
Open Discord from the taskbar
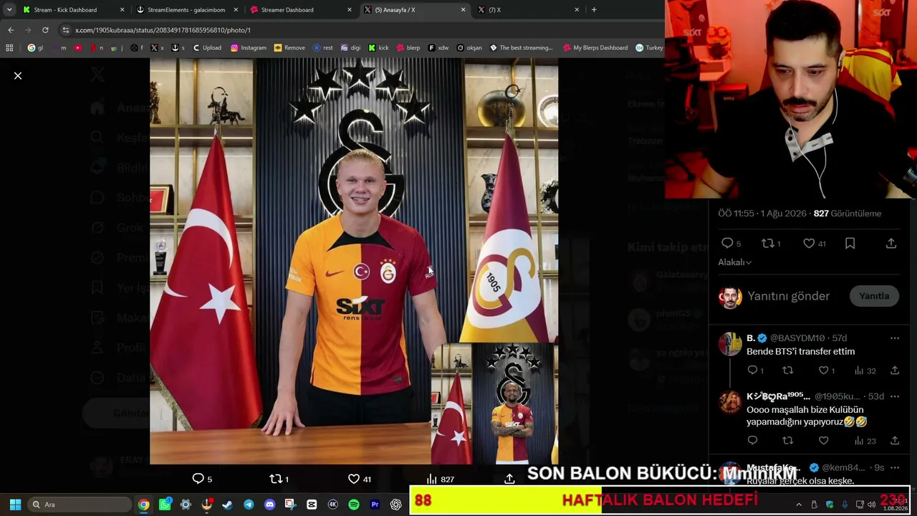point(269,505)
